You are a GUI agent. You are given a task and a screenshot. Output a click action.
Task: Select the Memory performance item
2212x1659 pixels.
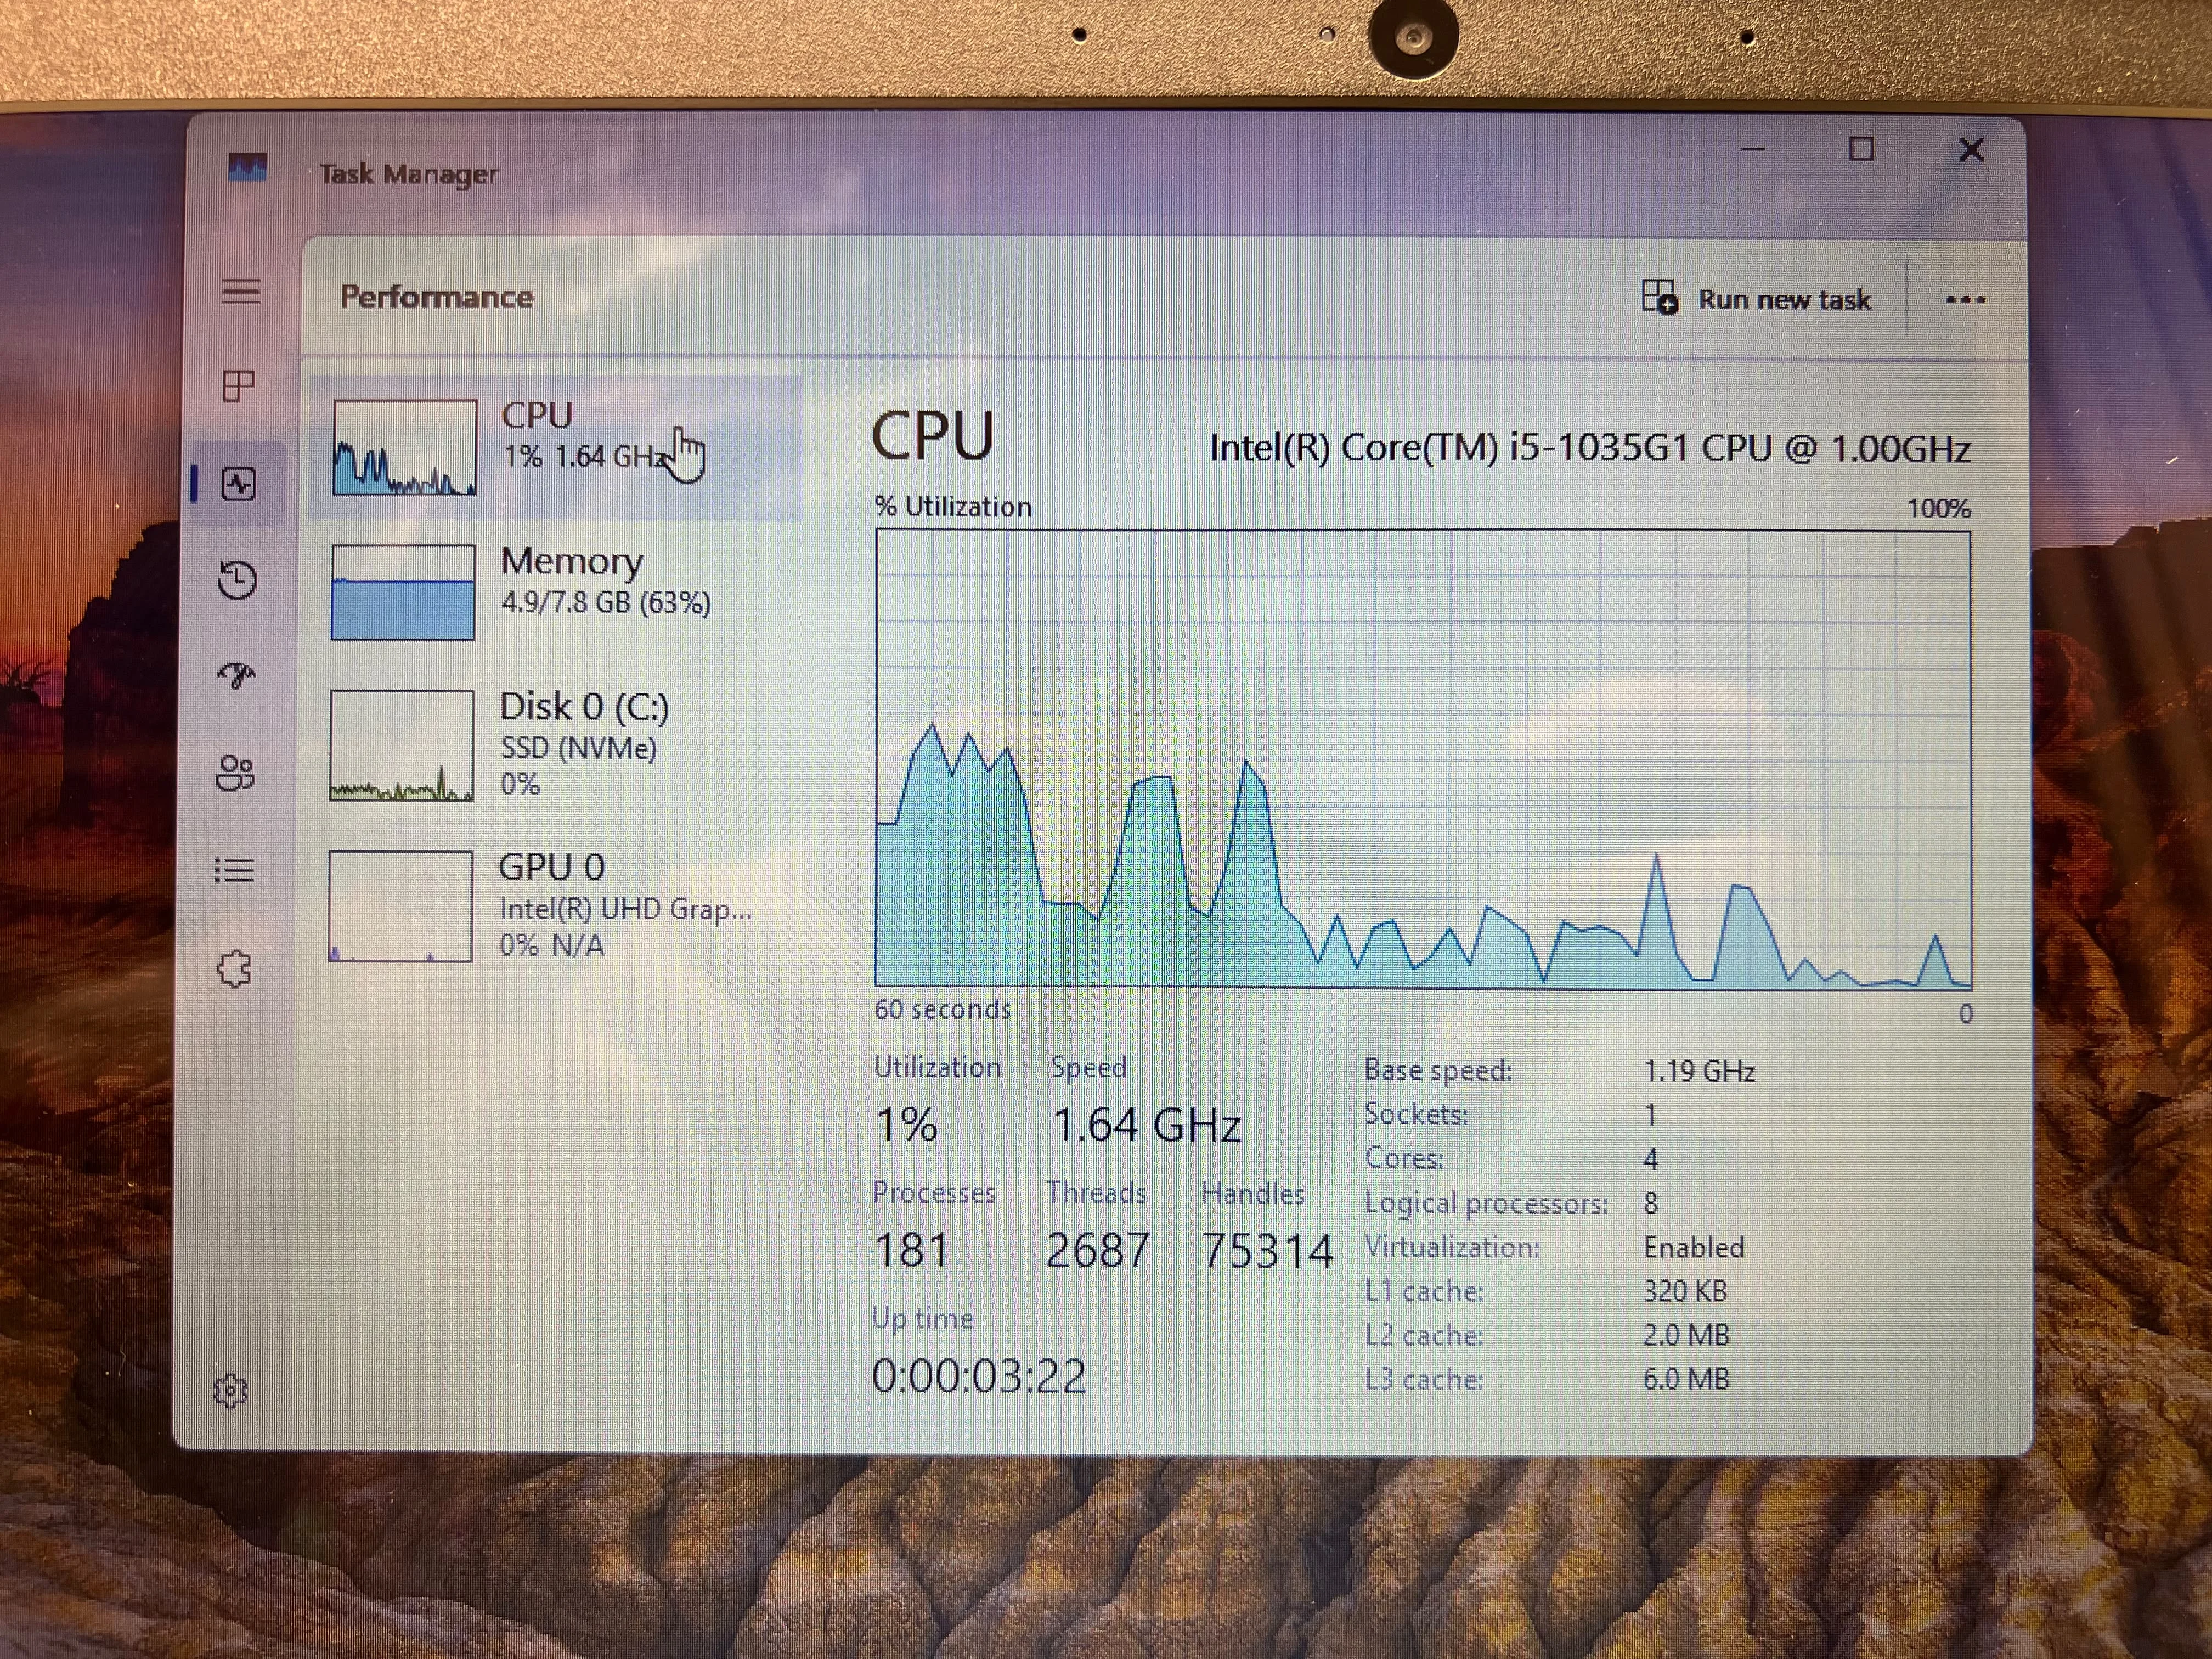tap(556, 592)
